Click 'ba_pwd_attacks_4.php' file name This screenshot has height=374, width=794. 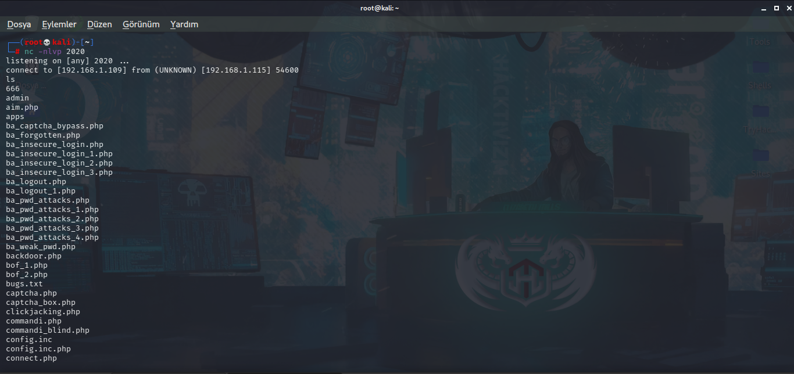[x=52, y=238]
